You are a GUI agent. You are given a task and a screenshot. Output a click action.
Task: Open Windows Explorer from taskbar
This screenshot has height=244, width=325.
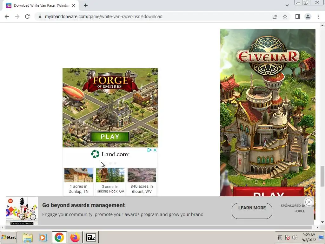[x=28, y=238]
